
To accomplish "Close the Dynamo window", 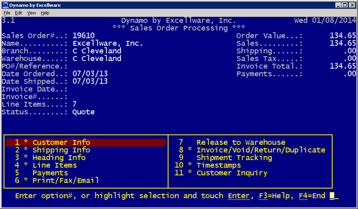I will click(x=353, y=5).
